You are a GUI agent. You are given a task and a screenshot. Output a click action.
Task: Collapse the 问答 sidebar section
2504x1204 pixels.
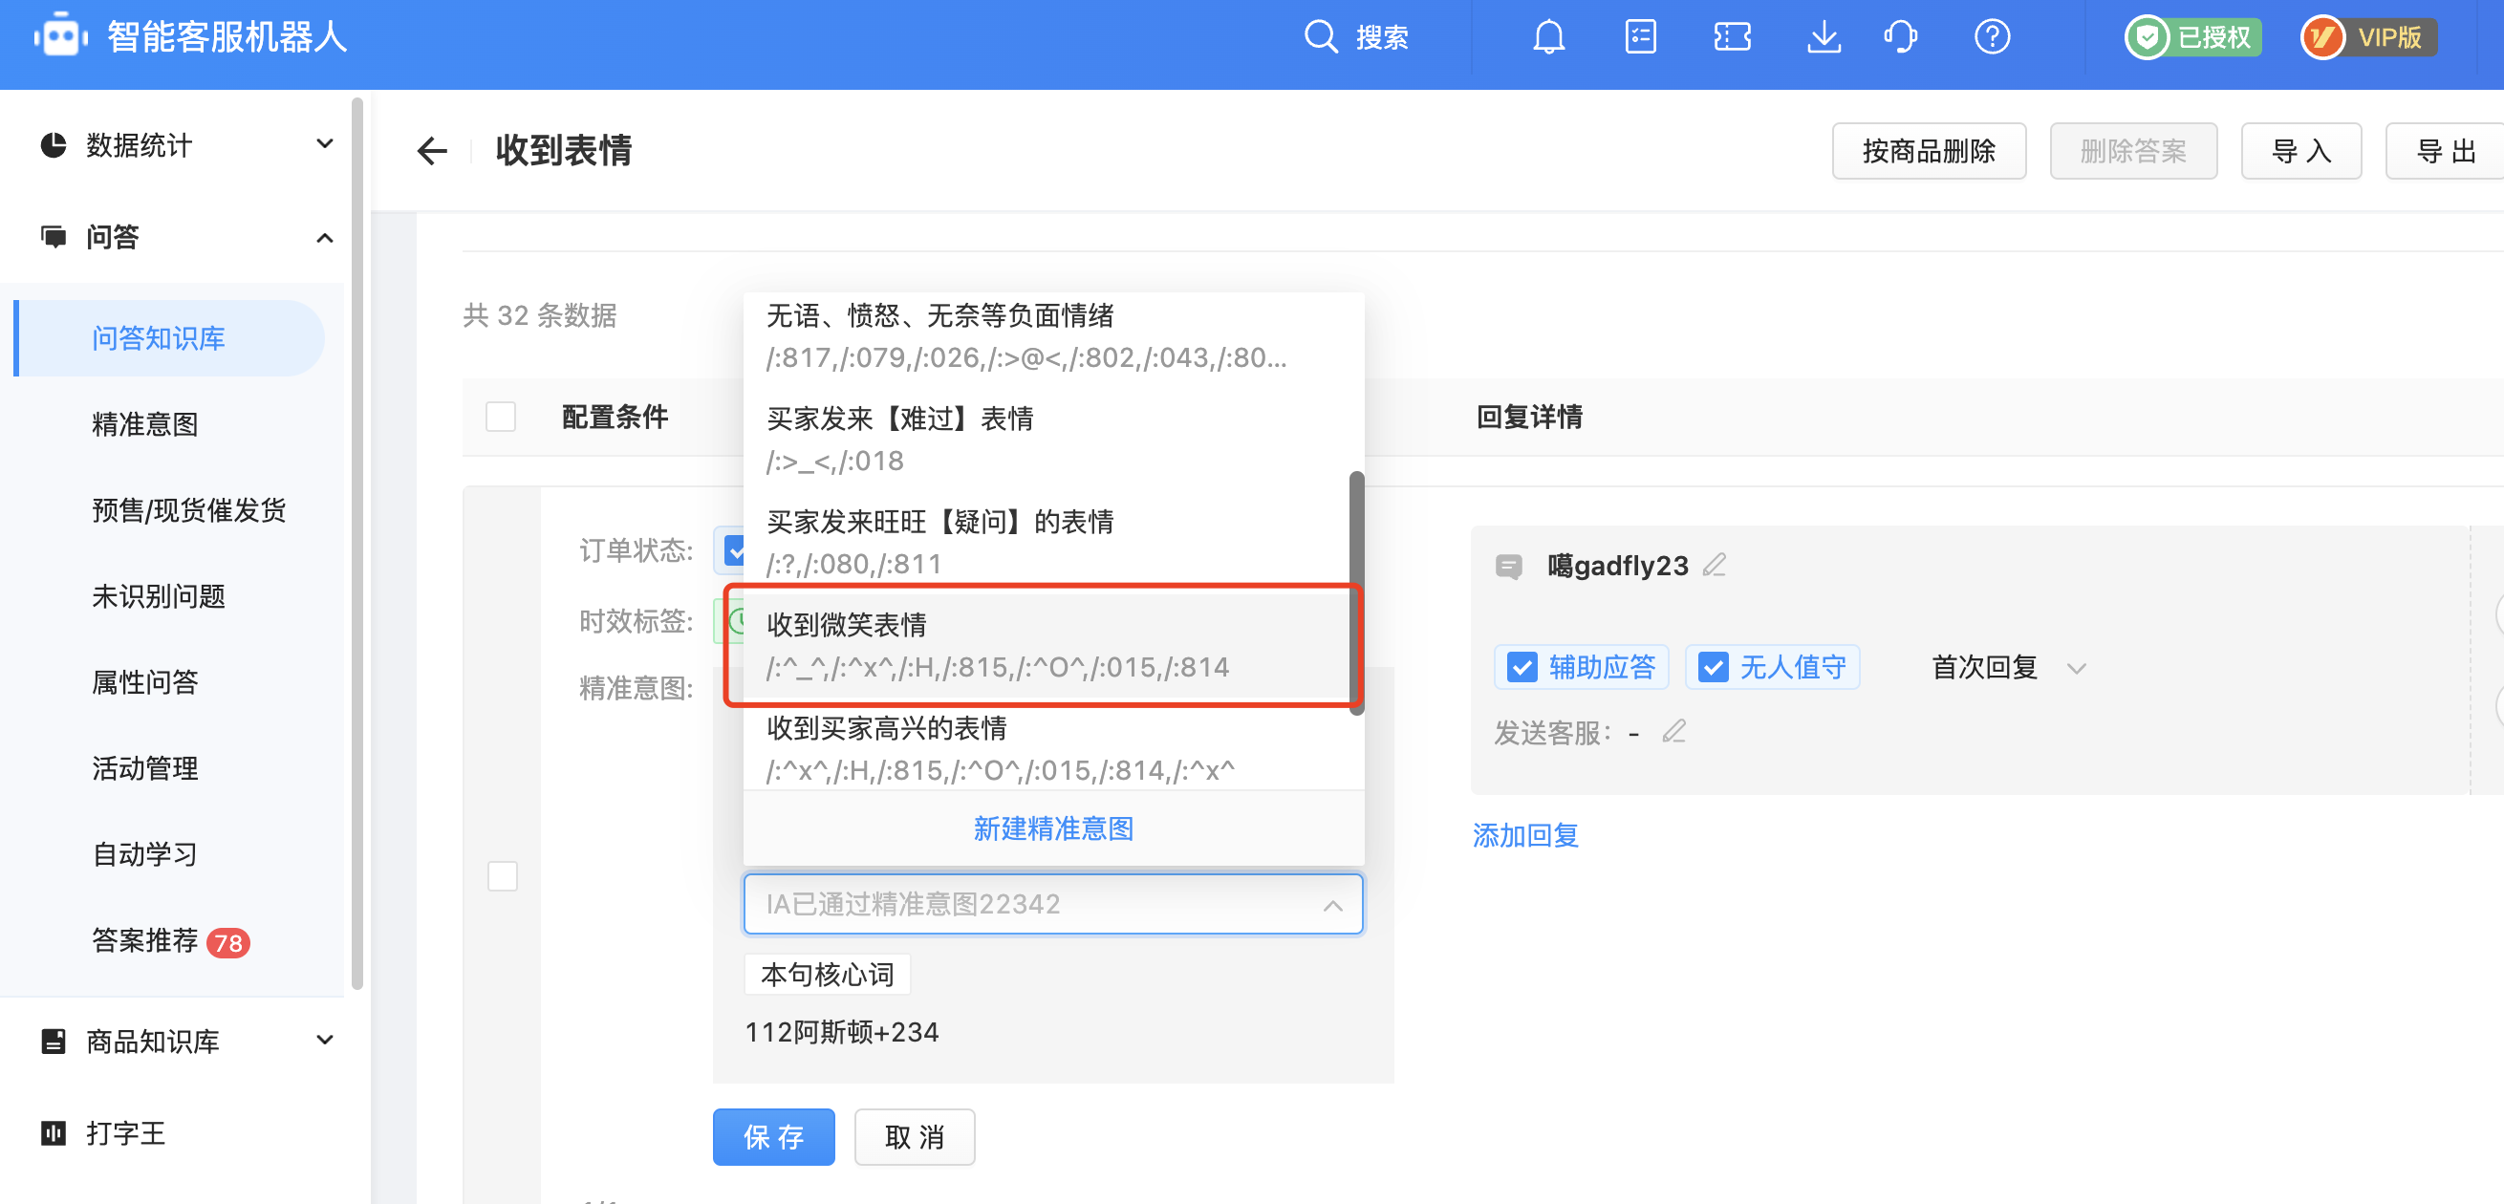pyautogui.click(x=325, y=237)
